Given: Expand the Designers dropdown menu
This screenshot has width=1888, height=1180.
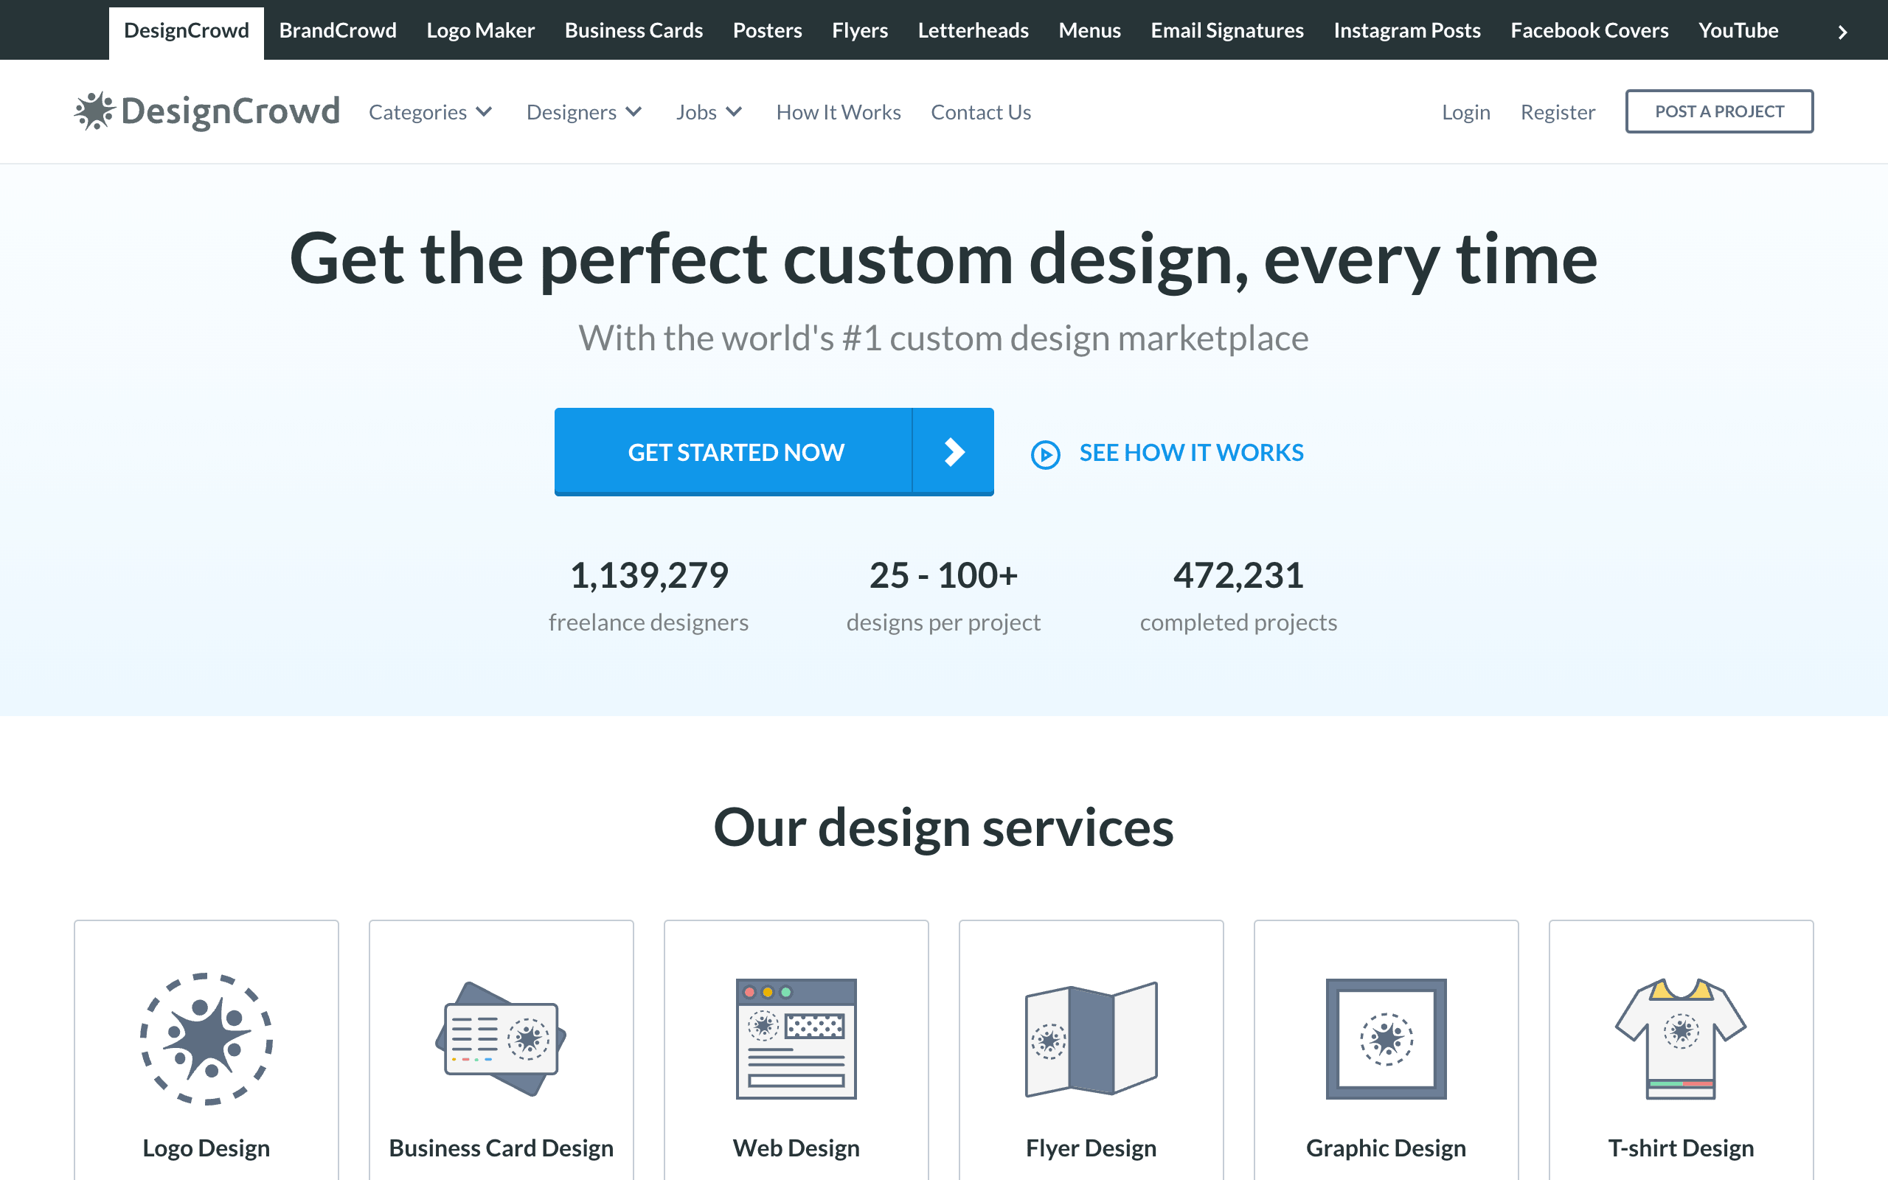Looking at the screenshot, I should [585, 111].
